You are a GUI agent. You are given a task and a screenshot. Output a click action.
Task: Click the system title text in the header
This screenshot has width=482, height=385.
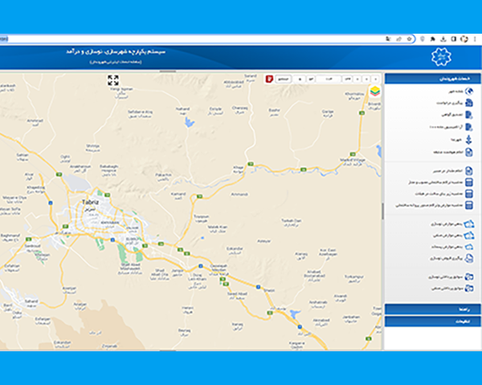116,51
